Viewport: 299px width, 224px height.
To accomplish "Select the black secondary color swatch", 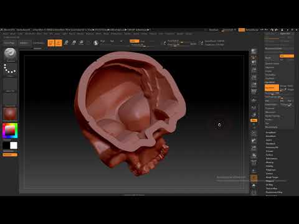I will pos(6,146).
